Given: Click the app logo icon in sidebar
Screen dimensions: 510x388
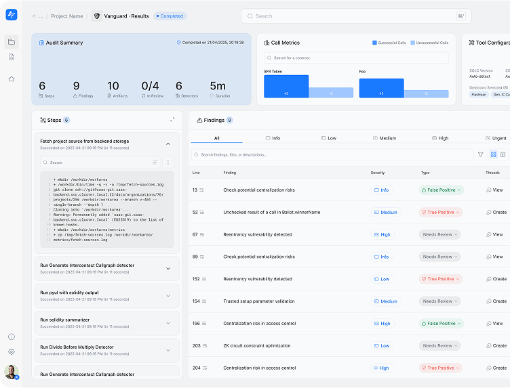Looking at the screenshot, I should 12,15.
